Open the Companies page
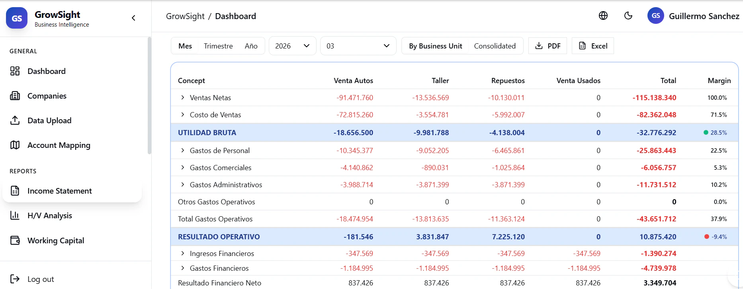743x289 pixels. [x=47, y=96]
